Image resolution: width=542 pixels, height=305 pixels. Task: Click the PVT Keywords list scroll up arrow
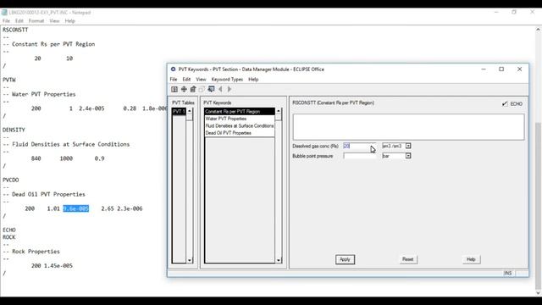click(x=279, y=111)
